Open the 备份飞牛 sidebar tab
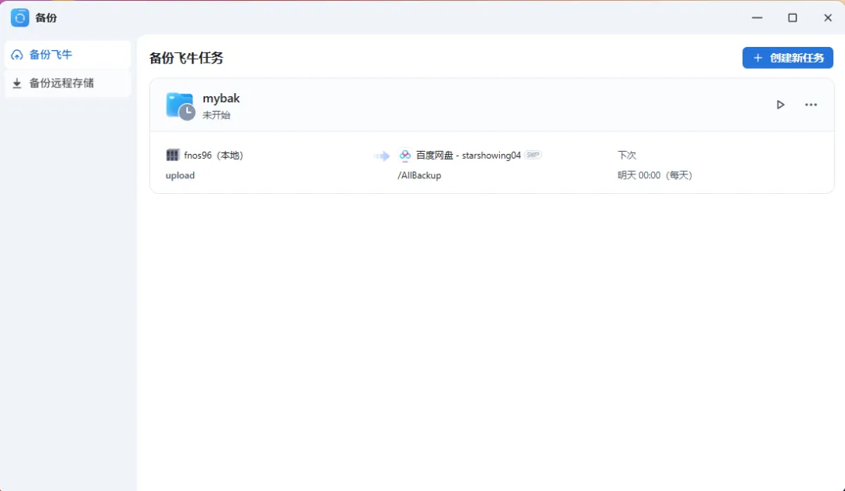Viewport: 845px width, 491px height. 67,55
